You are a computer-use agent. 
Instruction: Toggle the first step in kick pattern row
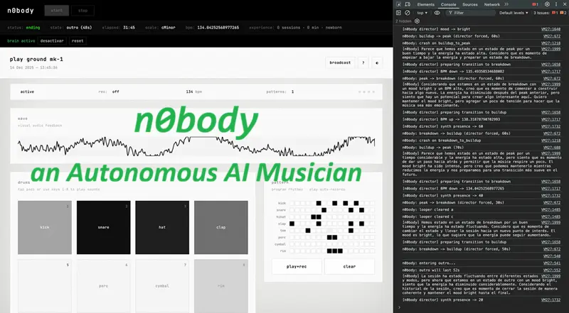pyautogui.click(x=292, y=203)
